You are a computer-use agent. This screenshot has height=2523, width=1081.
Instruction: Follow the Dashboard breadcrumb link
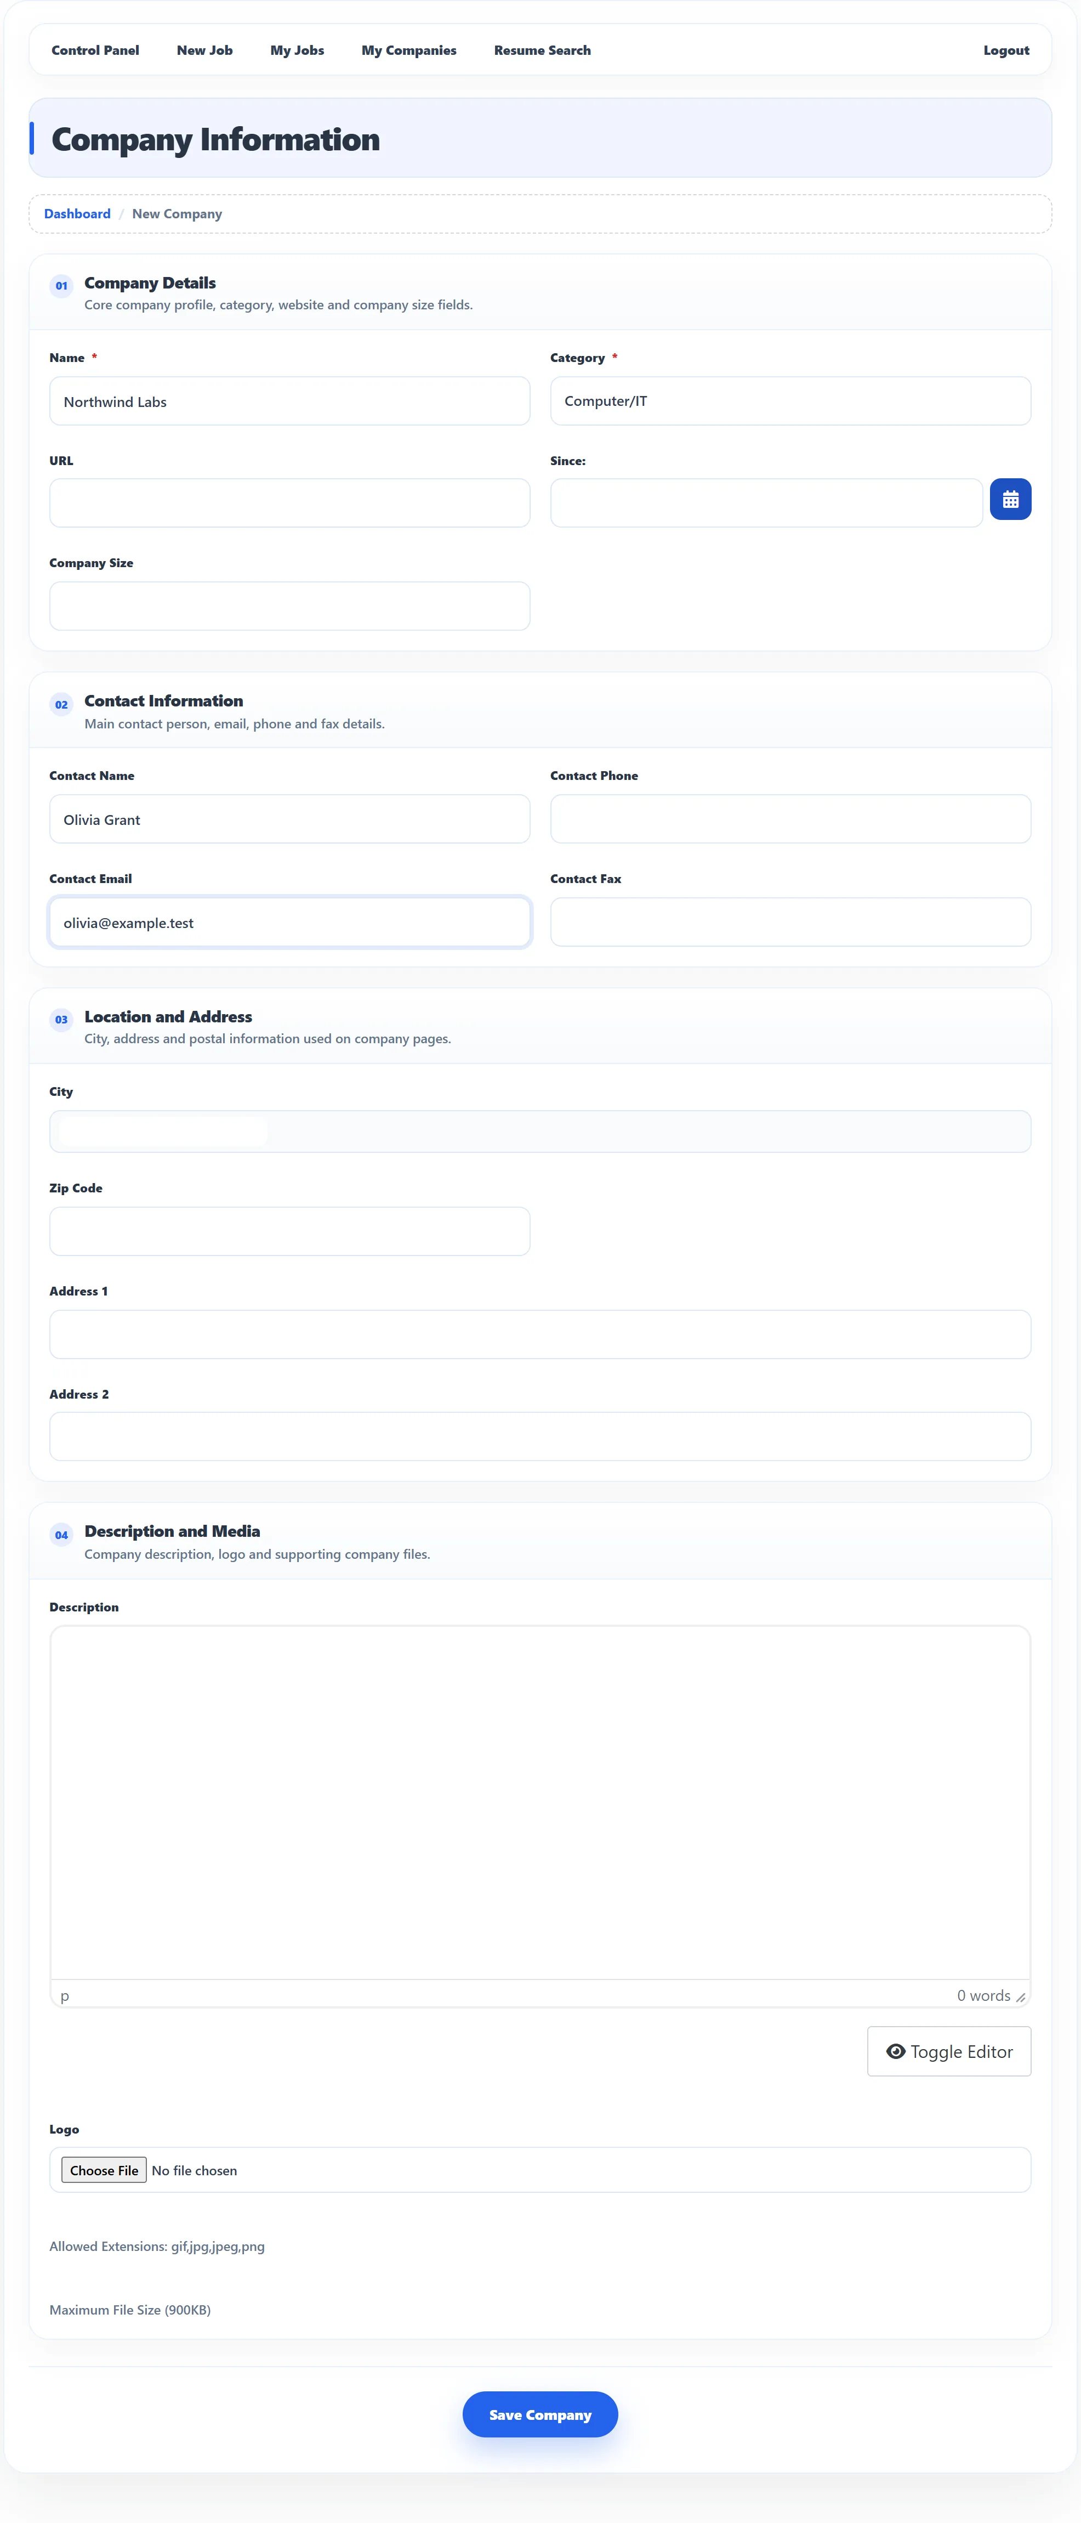click(77, 213)
